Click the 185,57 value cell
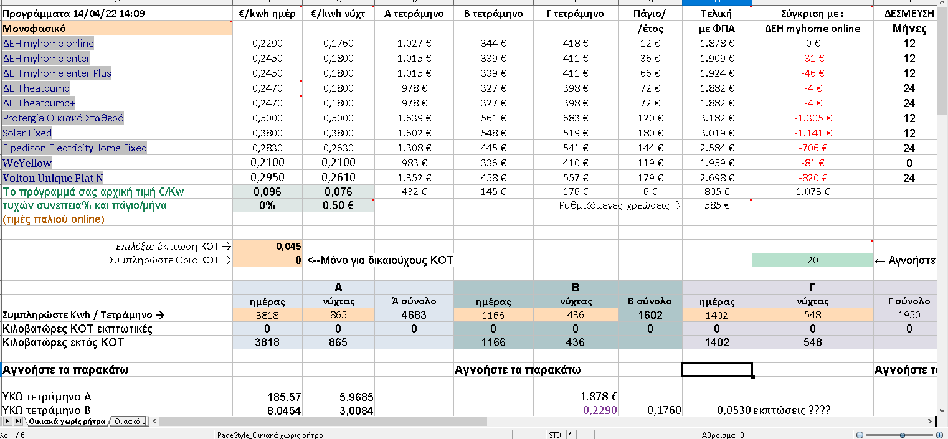948x439 pixels. (267, 397)
